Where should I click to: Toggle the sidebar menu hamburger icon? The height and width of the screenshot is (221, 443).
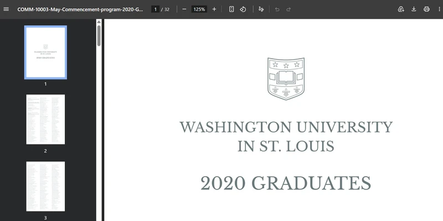click(x=6, y=9)
